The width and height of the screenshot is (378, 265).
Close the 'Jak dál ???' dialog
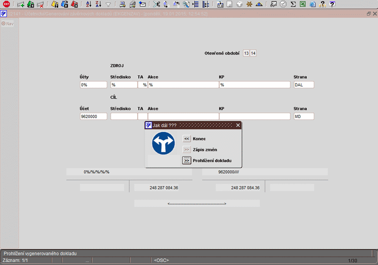pyautogui.click(x=238, y=125)
